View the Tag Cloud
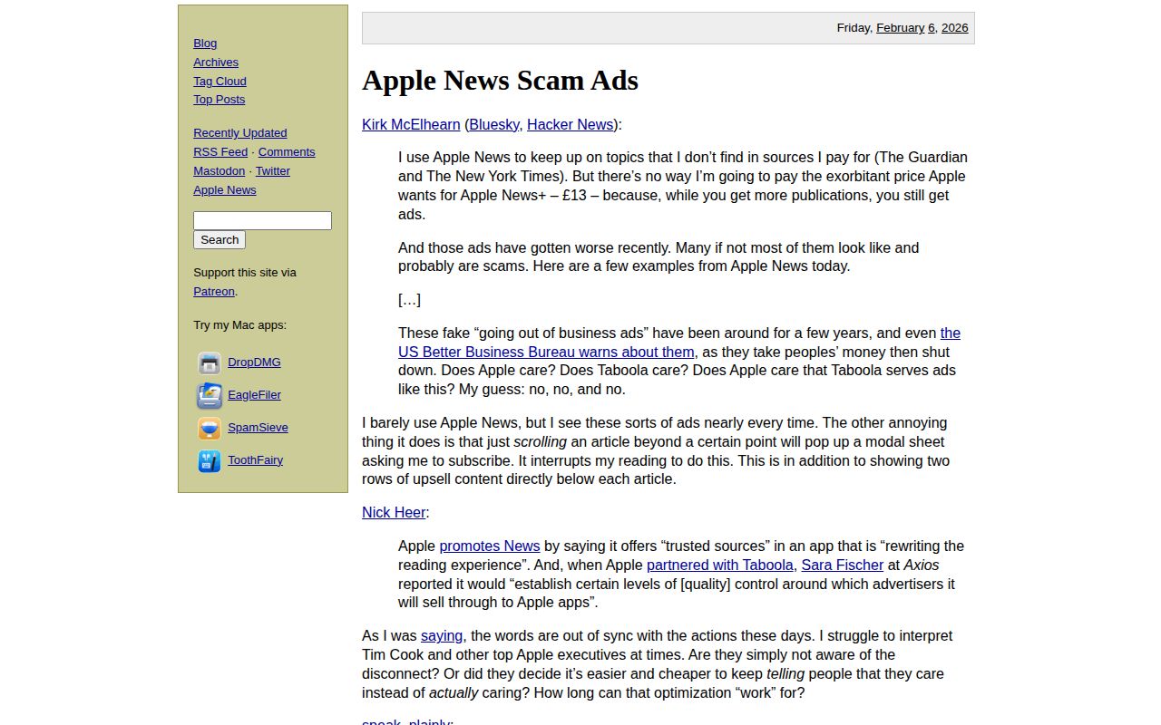This screenshot has height=725, width=1161. click(x=220, y=81)
